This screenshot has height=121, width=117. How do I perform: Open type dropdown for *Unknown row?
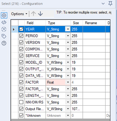(x=68, y=116)
